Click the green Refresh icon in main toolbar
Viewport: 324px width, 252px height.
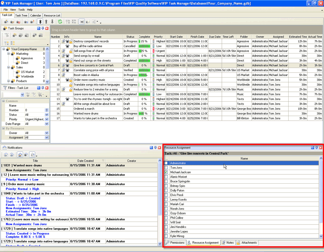point(60,22)
